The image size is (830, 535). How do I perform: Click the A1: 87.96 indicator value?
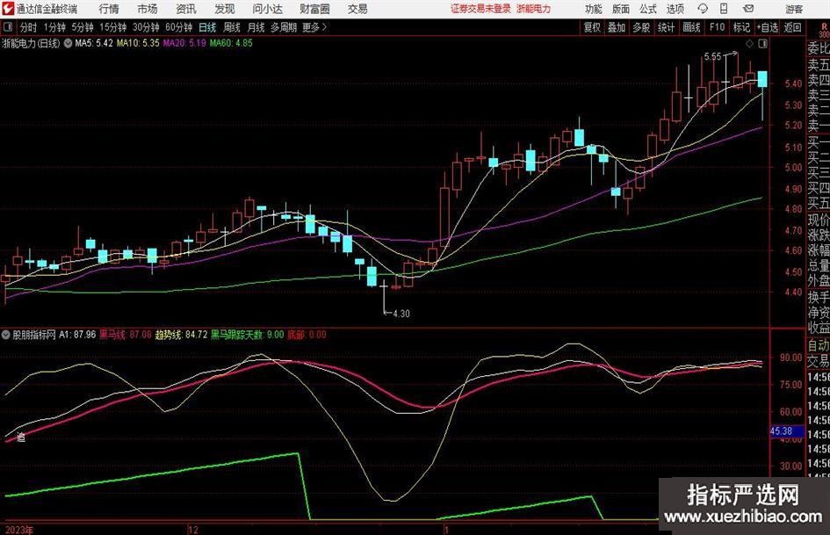(x=77, y=335)
